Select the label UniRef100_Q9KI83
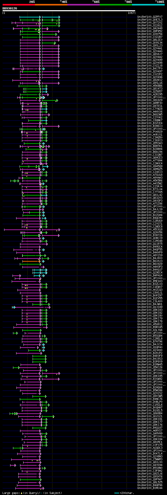 tap(150, 310)
